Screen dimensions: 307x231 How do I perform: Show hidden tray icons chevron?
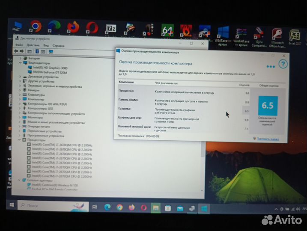pyautogui.click(x=276, y=209)
